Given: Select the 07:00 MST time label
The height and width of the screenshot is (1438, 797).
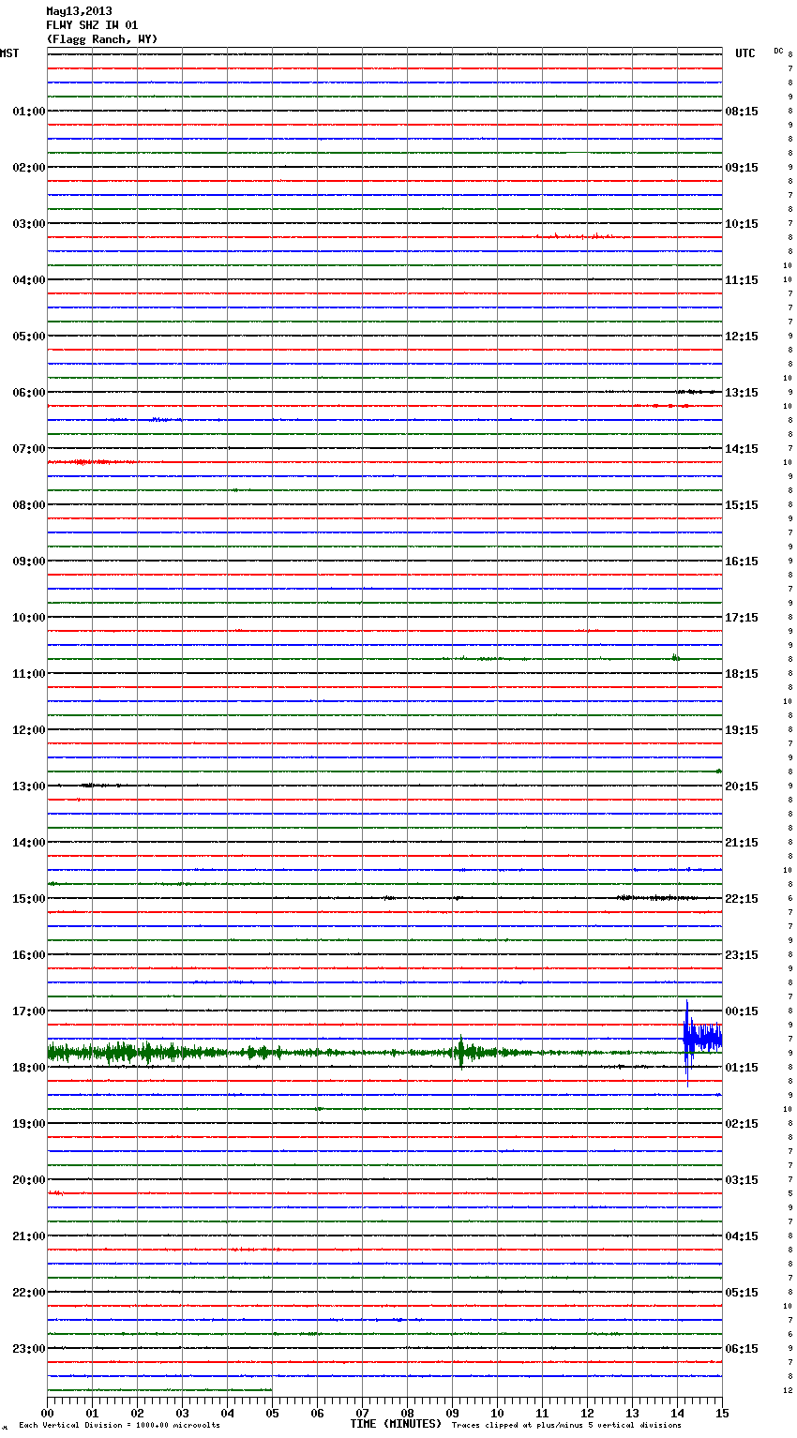Looking at the screenshot, I should [x=29, y=449].
